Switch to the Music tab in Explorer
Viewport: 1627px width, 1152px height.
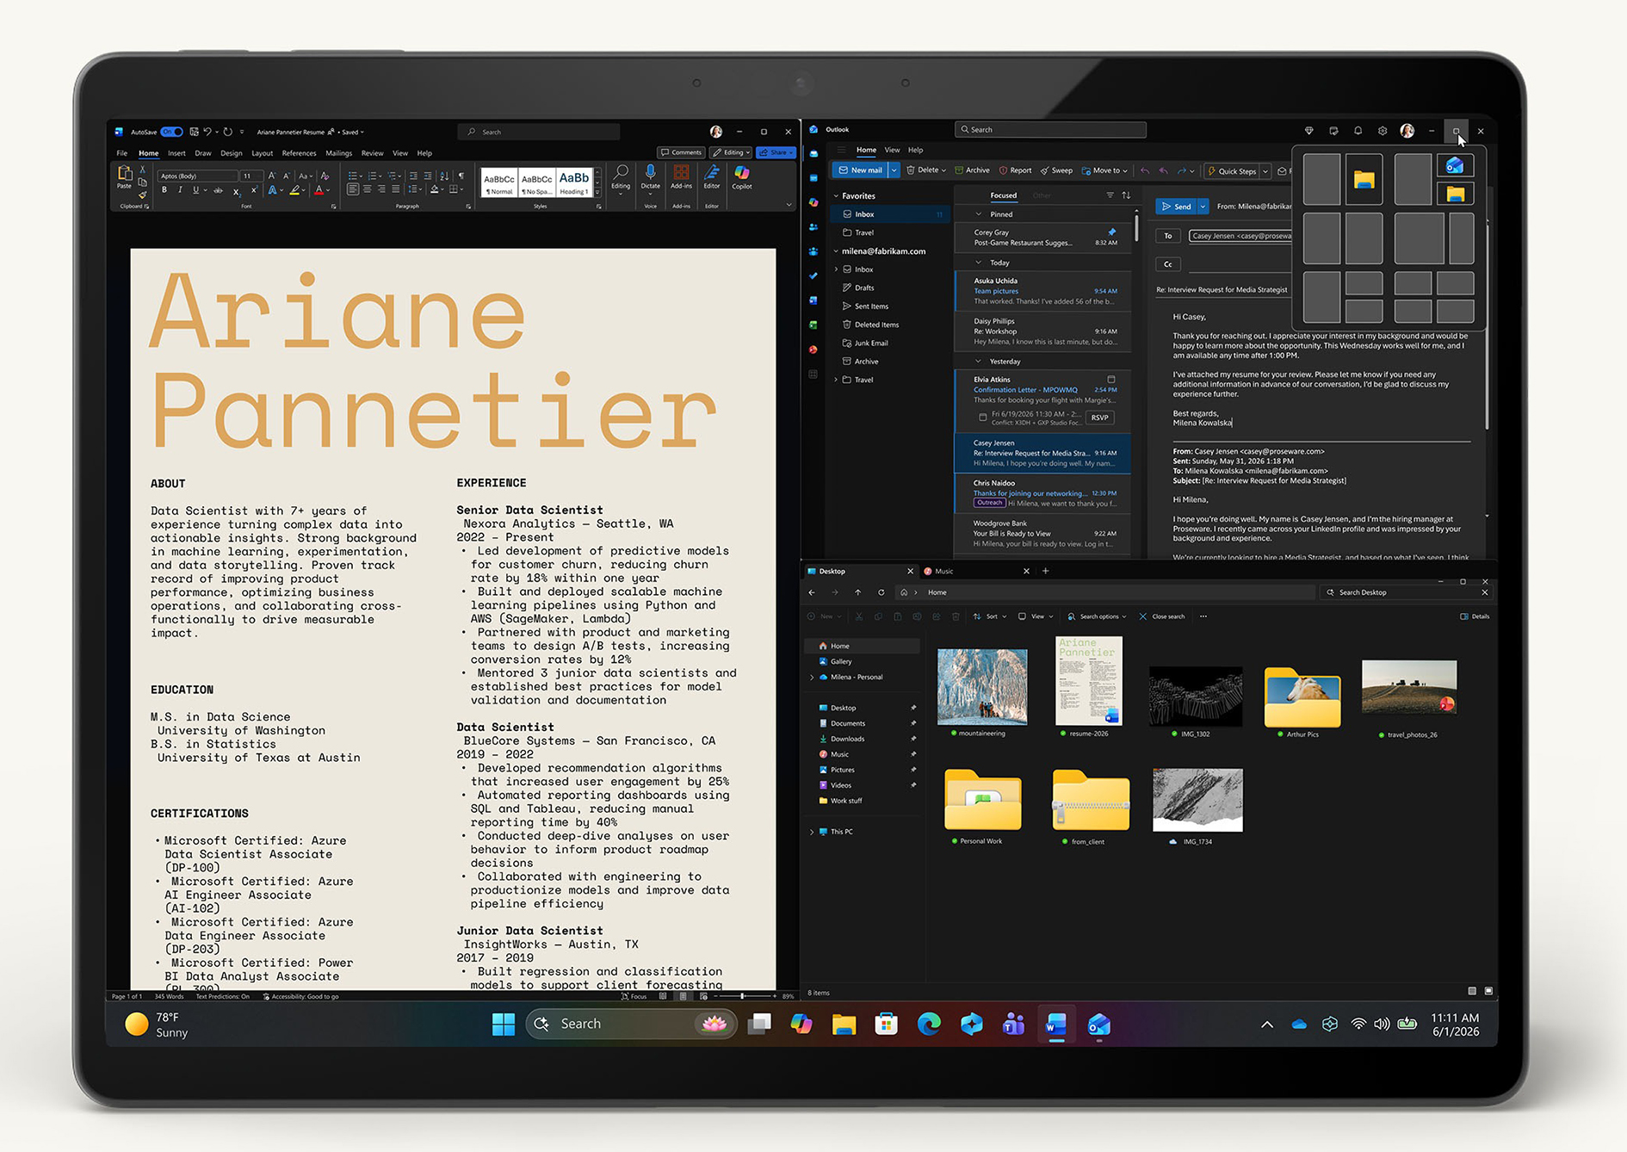(x=944, y=572)
